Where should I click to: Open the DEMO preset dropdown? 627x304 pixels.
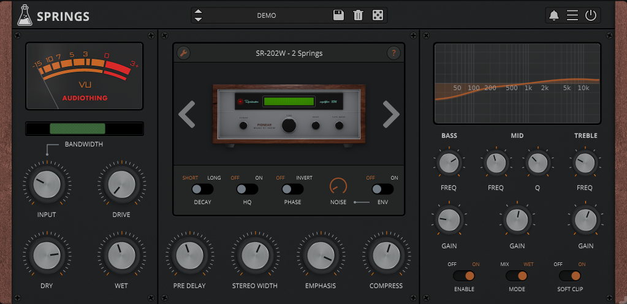(266, 15)
